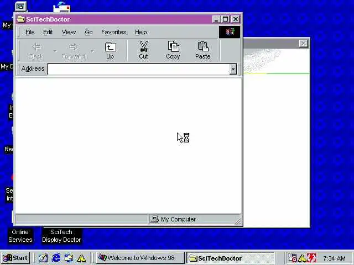Click inside the Address input field
The image size is (354, 265).
pyautogui.click(x=139, y=69)
